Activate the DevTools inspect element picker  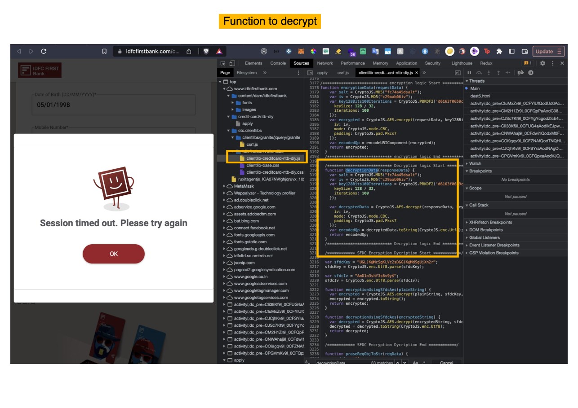coord(222,63)
